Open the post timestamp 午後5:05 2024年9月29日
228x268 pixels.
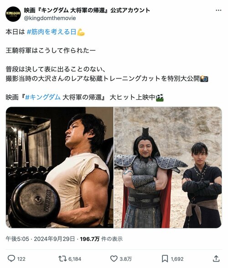40,239
